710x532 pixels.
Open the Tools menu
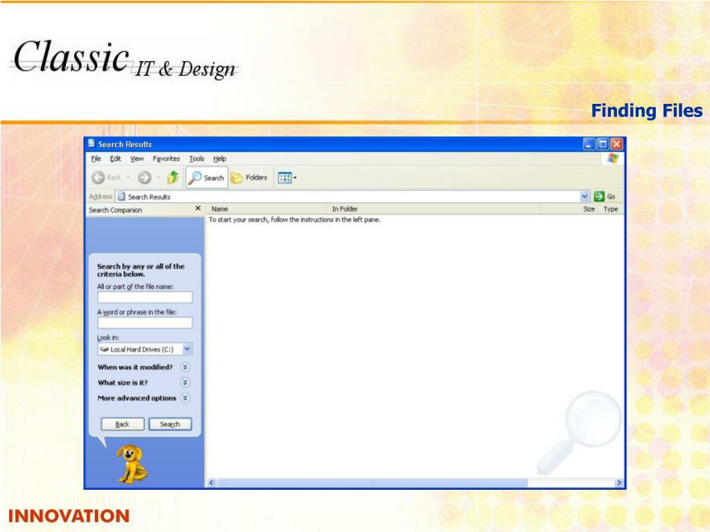[x=196, y=159]
